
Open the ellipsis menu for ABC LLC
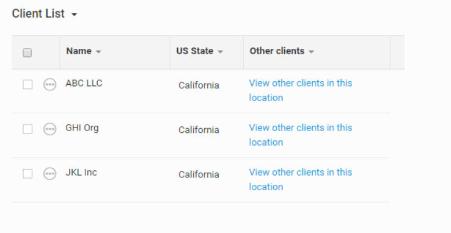coord(50,85)
